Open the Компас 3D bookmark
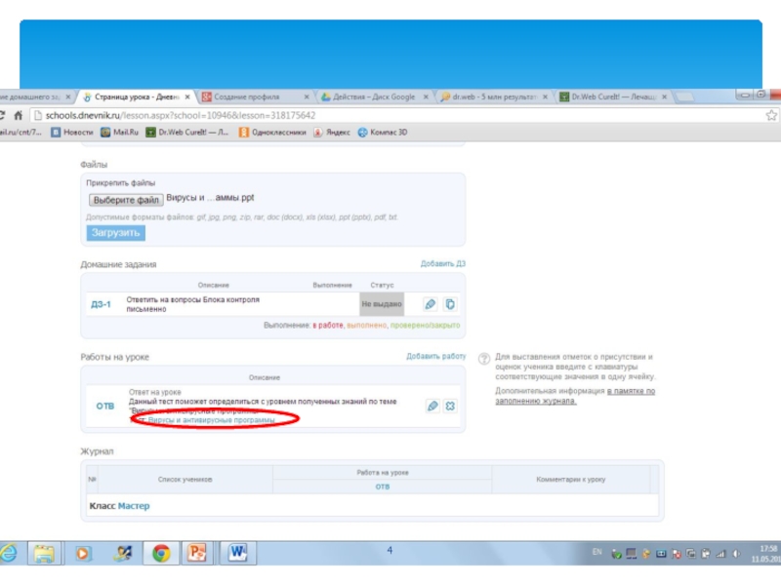 [383, 132]
